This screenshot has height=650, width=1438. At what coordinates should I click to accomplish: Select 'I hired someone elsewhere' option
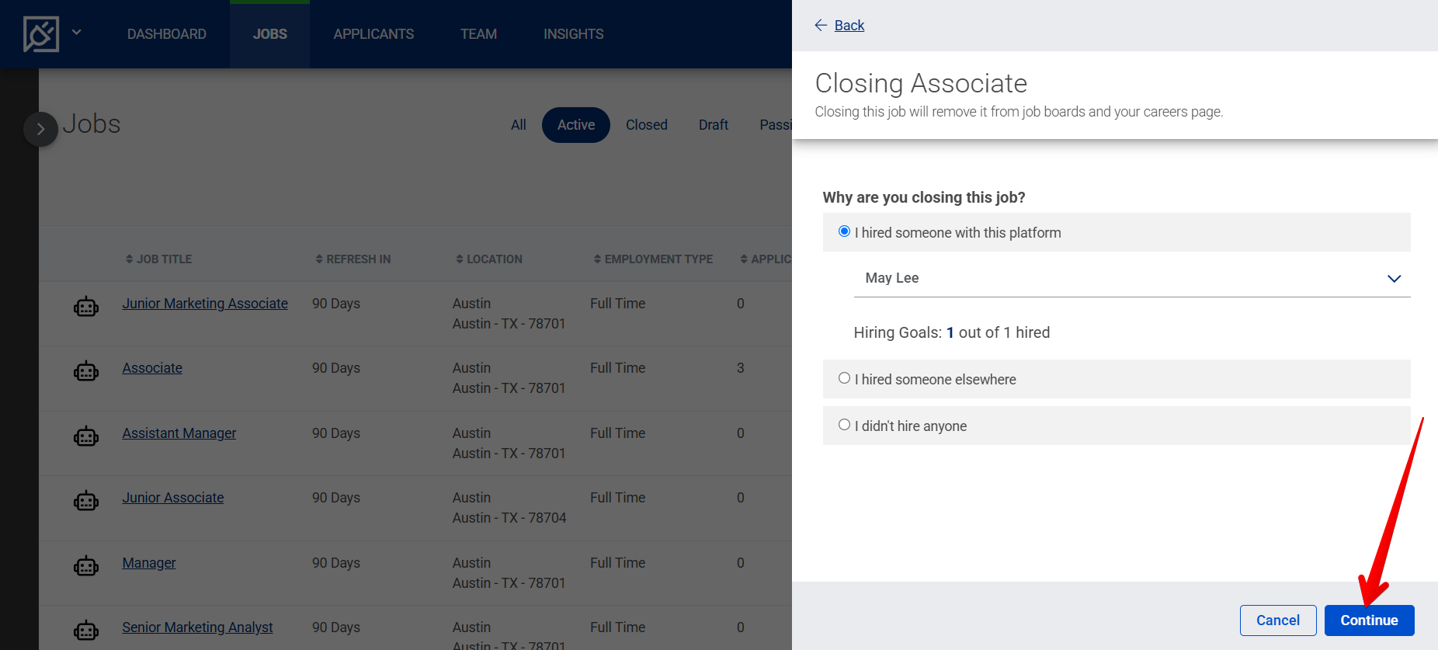click(844, 378)
